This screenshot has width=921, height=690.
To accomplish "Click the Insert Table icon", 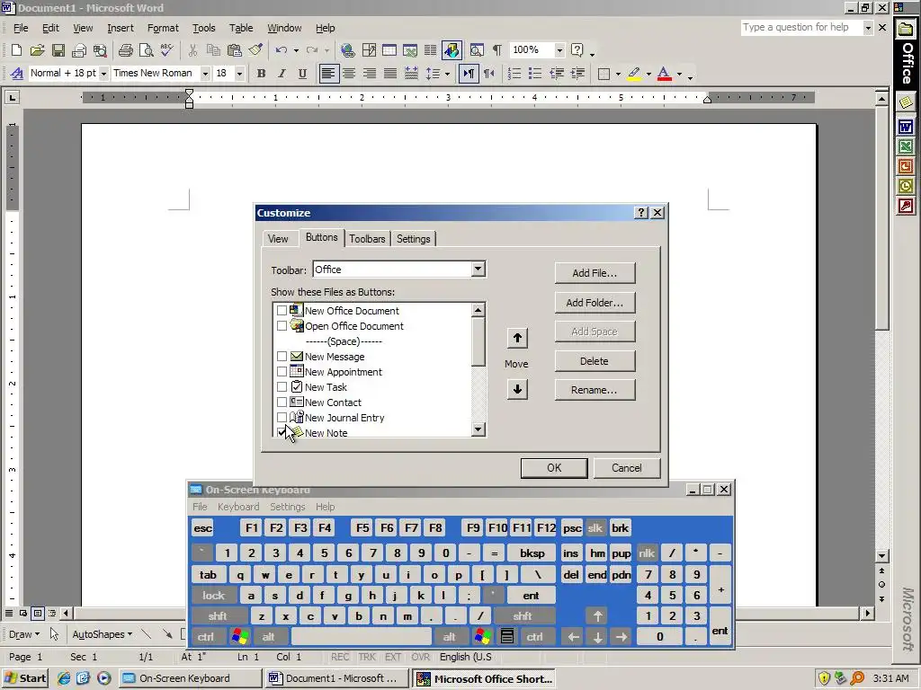I will [x=389, y=50].
